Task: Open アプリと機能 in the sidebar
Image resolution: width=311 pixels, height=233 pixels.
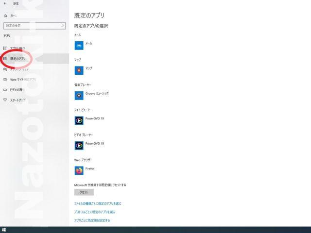Action: point(18,48)
